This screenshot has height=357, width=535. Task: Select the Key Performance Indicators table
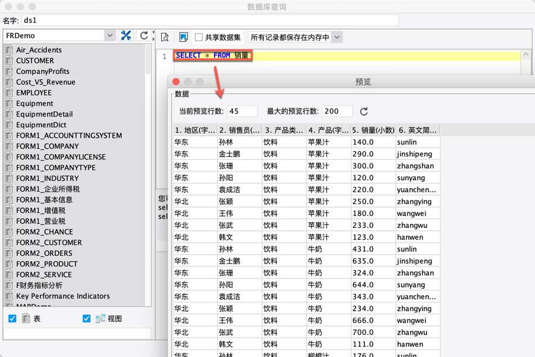(x=63, y=296)
